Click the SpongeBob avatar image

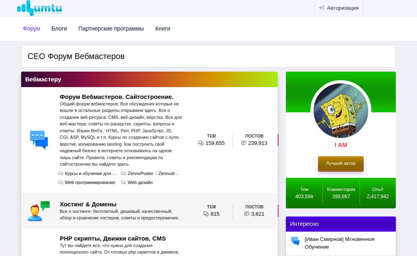click(x=341, y=110)
